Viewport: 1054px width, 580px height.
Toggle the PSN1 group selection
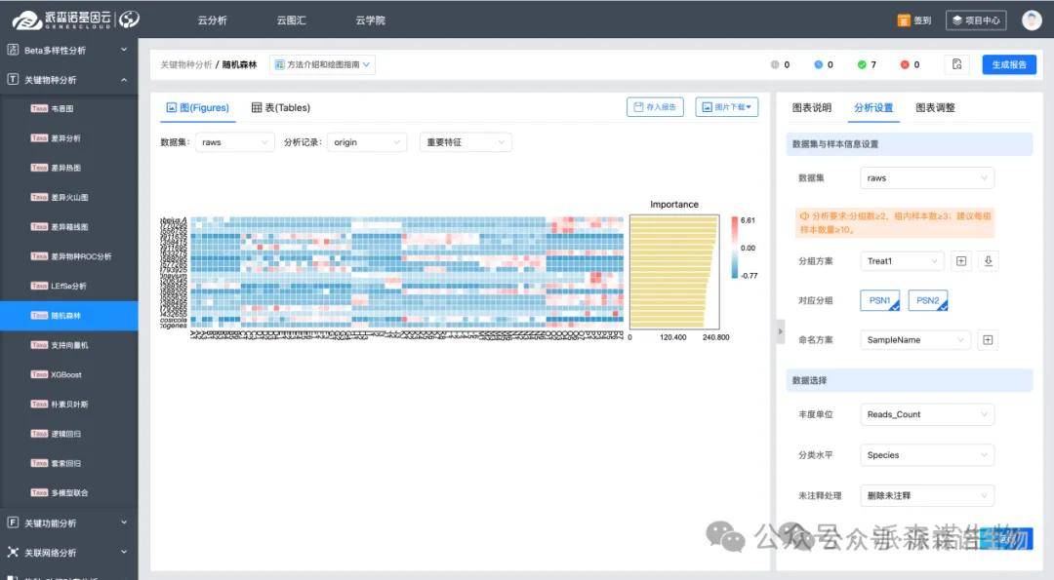pos(879,301)
